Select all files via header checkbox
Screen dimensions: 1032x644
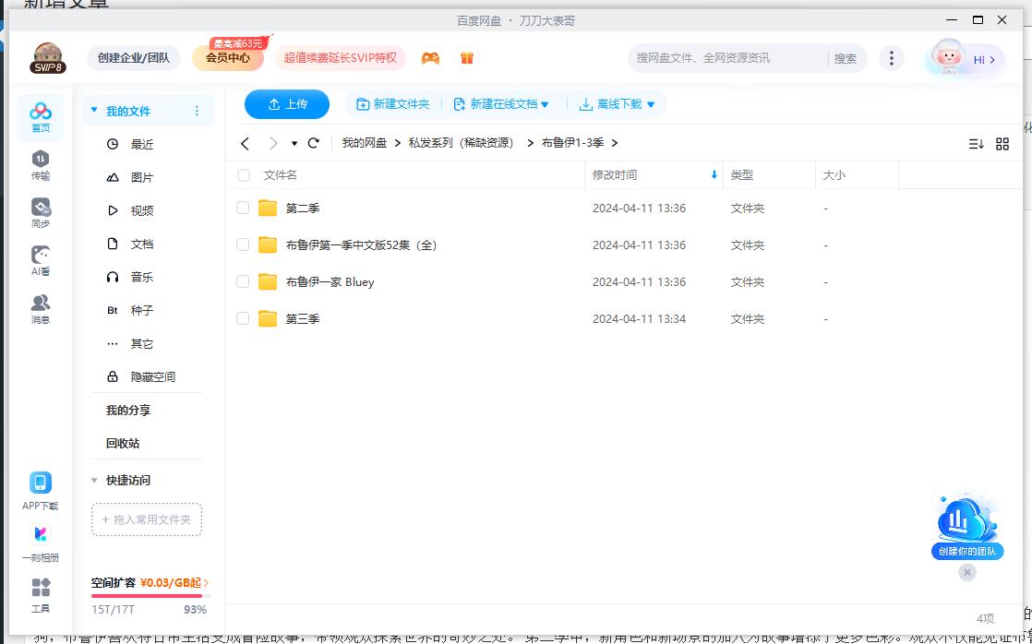243,174
